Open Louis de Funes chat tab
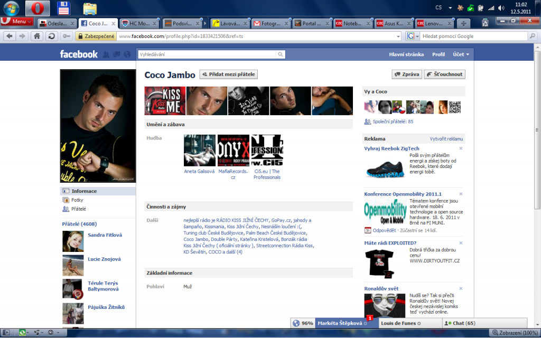Viewport: 541px width, 338px height. [x=410, y=323]
